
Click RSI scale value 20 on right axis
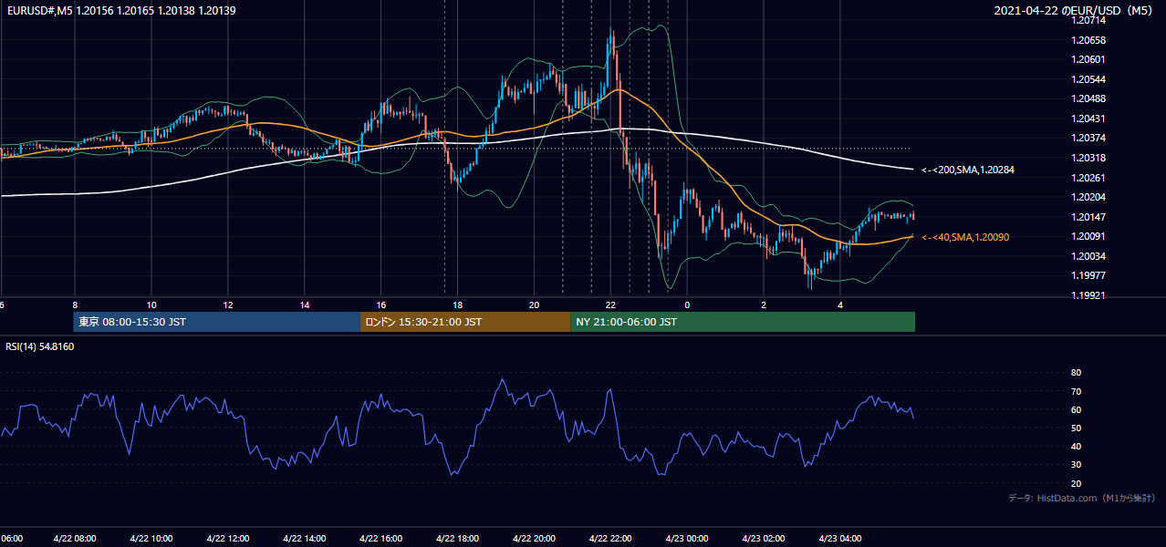(x=1076, y=483)
